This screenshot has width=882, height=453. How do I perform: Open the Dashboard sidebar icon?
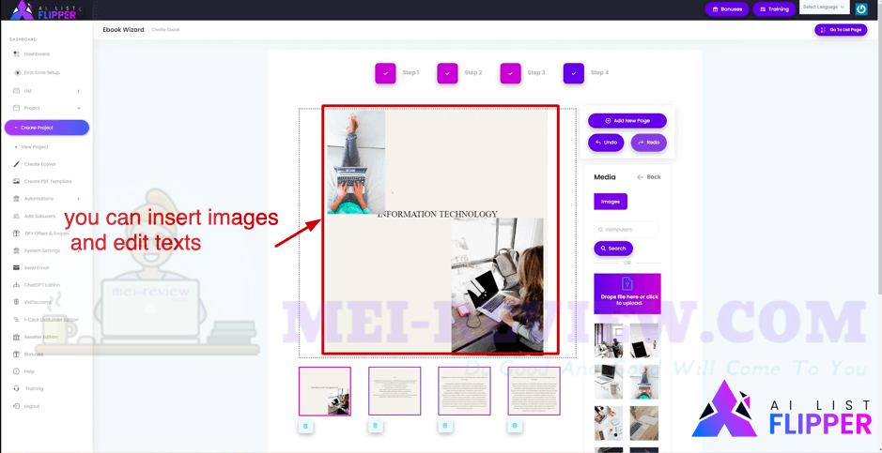click(16, 53)
